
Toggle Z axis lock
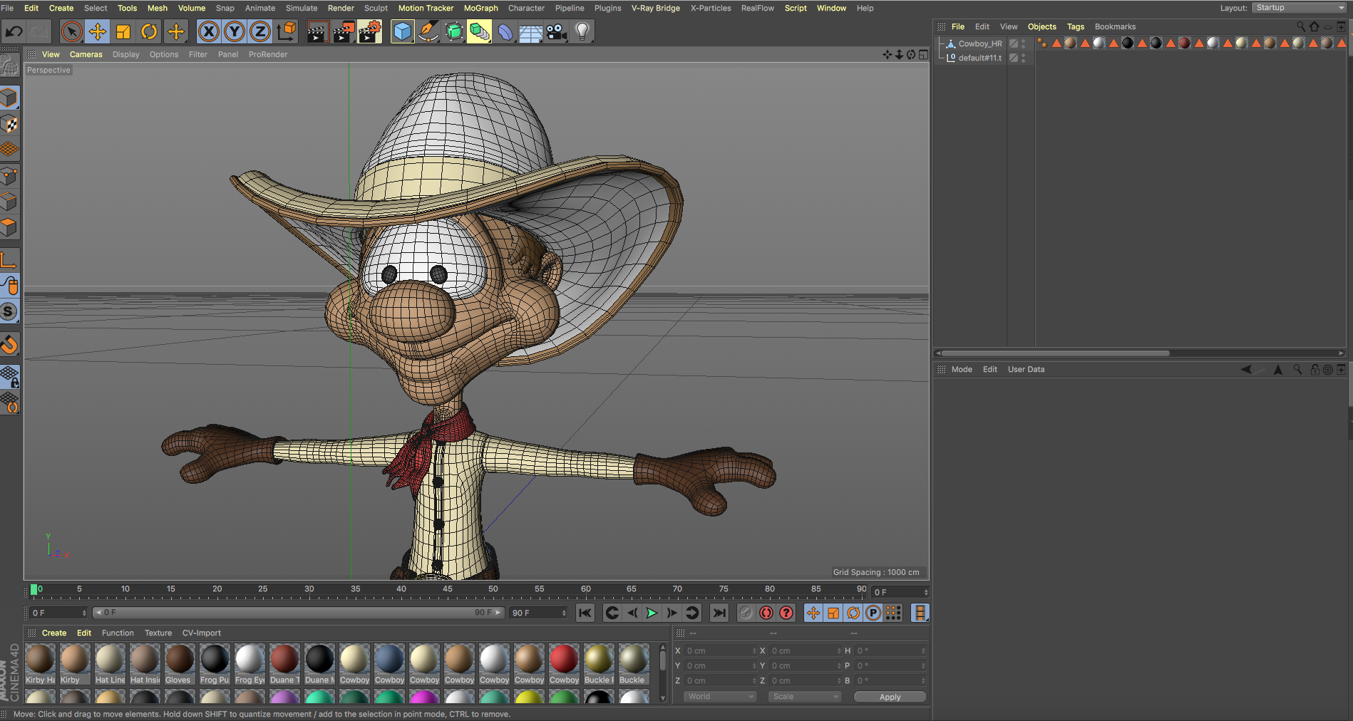click(x=260, y=31)
